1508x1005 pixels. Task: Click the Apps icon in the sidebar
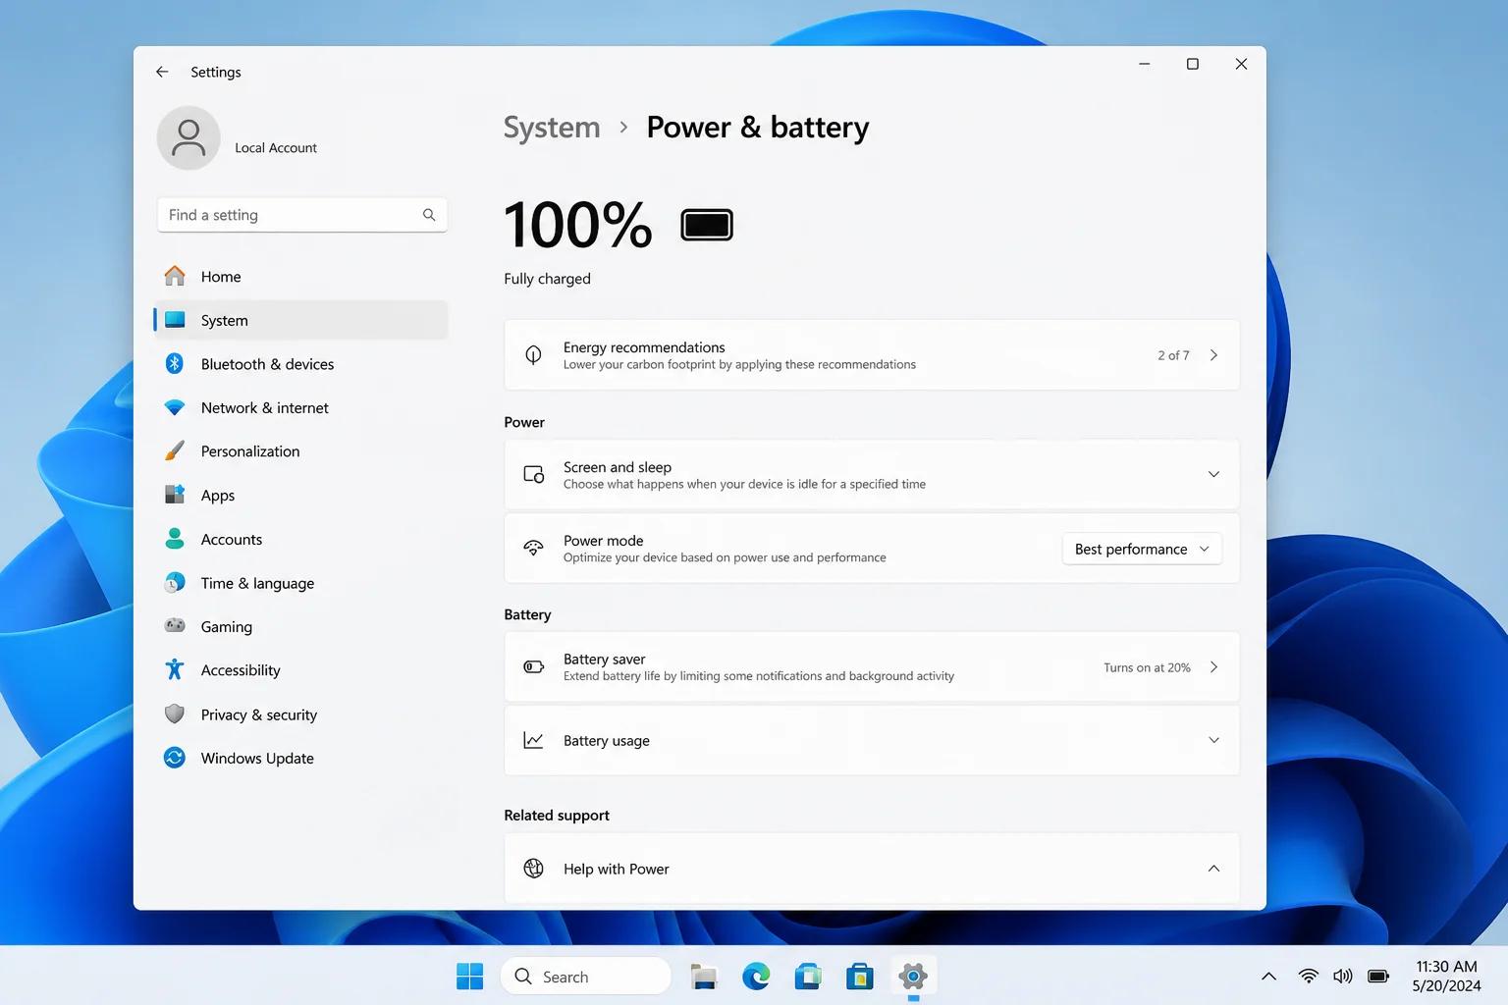tap(175, 495)
